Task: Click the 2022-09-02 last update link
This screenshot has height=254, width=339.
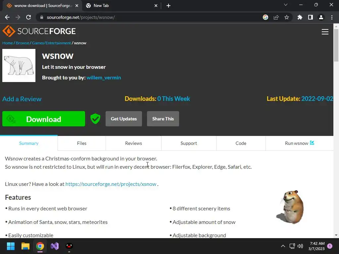Action: coord(317,99)
